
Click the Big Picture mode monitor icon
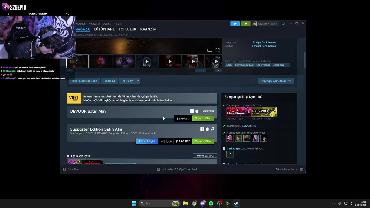click(x=283, y=24)
